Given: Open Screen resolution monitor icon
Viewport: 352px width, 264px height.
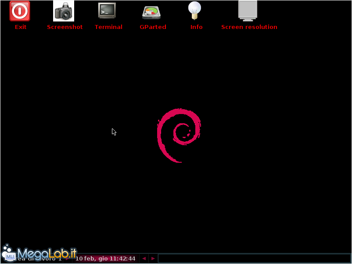Looking at the screenshot, I should pos(248,11).
